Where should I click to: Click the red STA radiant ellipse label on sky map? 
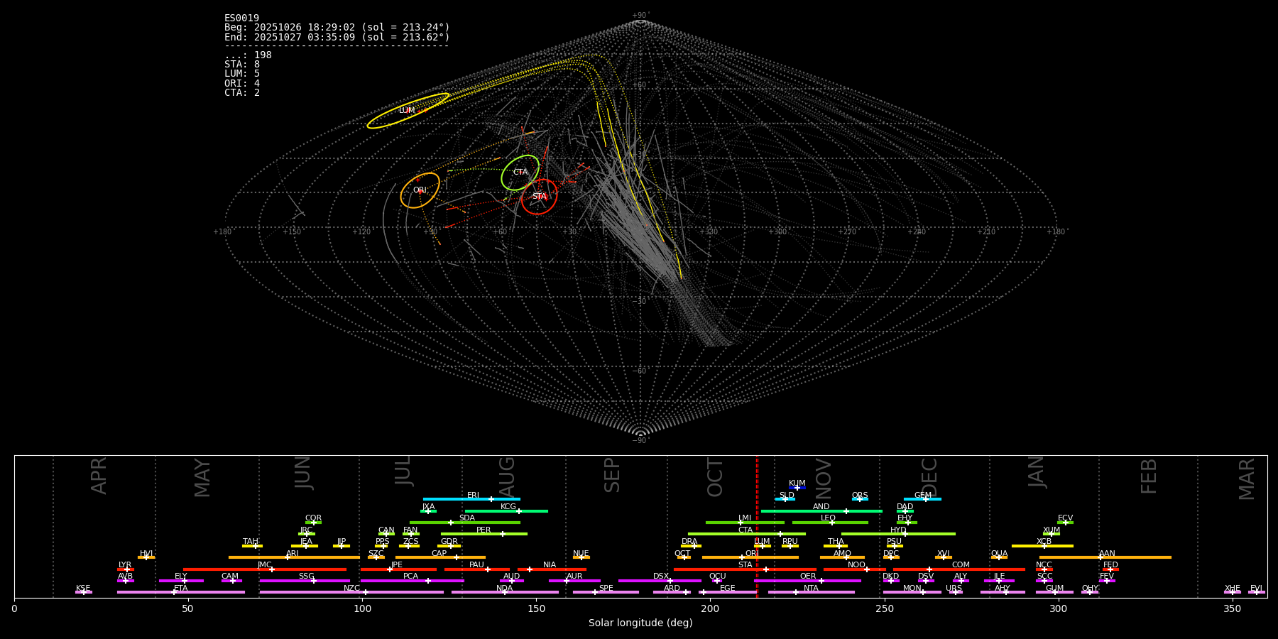point(540,197)
